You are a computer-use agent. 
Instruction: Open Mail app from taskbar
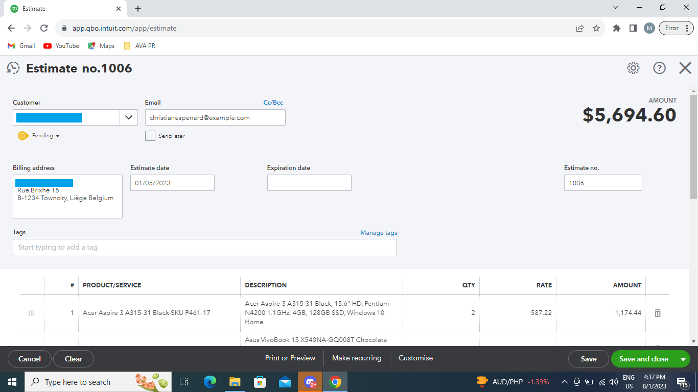(285, 382)
